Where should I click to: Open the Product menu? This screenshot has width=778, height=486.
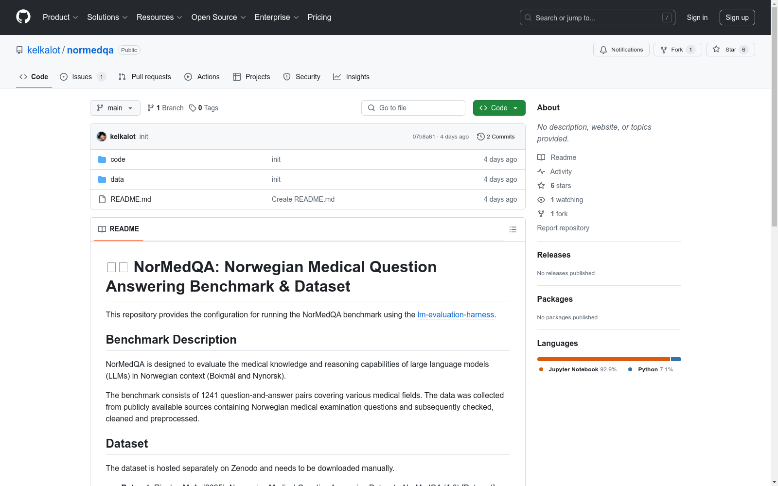tap(60, 17)
